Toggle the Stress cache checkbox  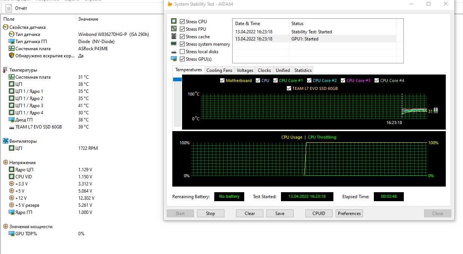(x=182, y=37)
